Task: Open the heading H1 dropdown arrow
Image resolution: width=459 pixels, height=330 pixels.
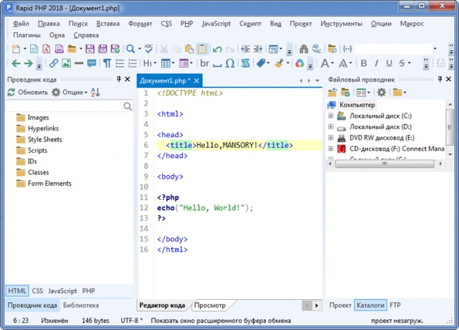Action: pyautogui.click(x=156, y=63)
